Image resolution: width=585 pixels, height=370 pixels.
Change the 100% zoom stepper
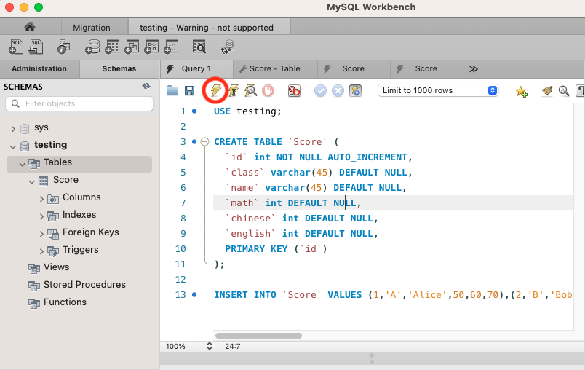point(210,346)
